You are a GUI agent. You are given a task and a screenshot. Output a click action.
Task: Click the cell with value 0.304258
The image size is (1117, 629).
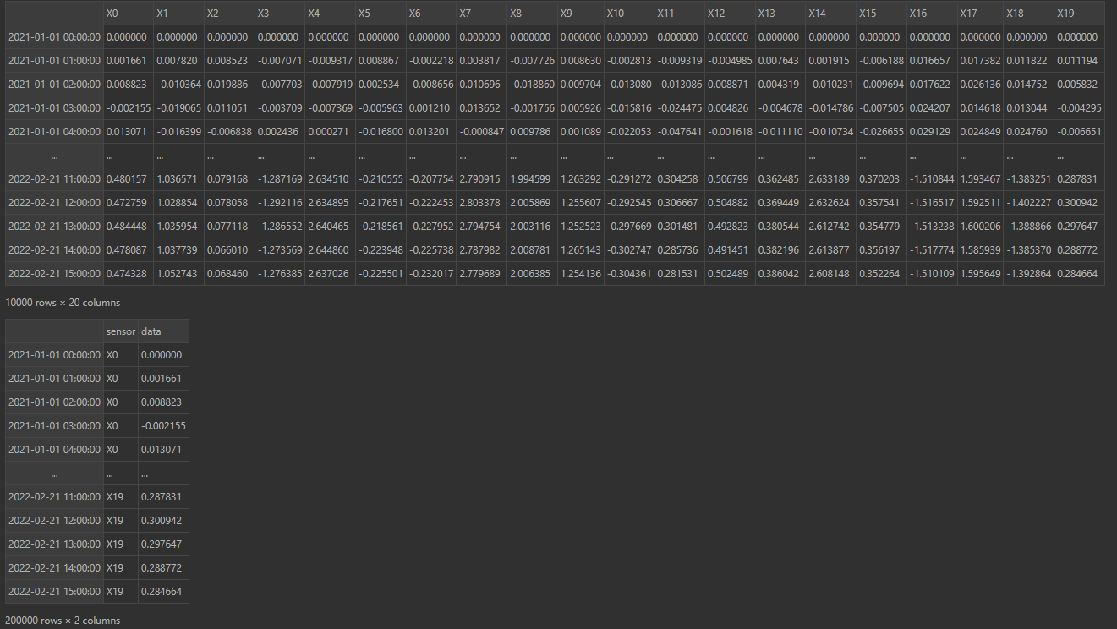point(679,179)
